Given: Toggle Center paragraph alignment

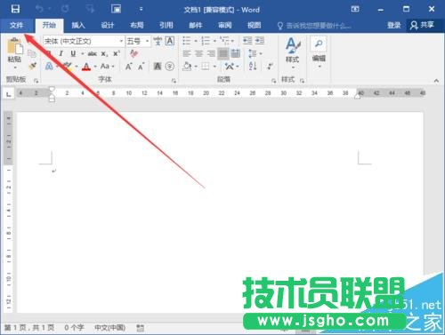Looking at the screenshot, I should pyautogui.click(x=198, y=53).
